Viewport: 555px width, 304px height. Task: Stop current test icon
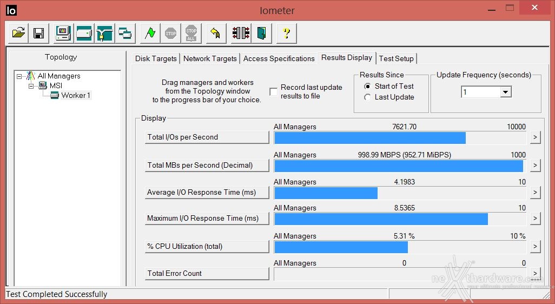click(x=170, y=33)
